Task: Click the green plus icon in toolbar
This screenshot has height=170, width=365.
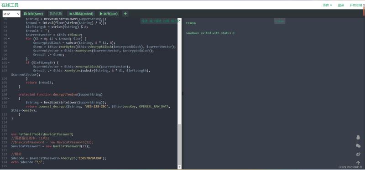Action: (x=125, y=14)
